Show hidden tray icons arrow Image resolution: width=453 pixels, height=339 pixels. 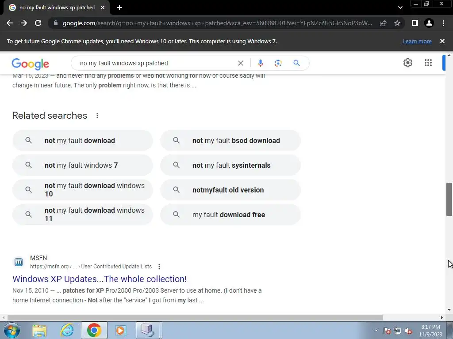click(376, 331)
